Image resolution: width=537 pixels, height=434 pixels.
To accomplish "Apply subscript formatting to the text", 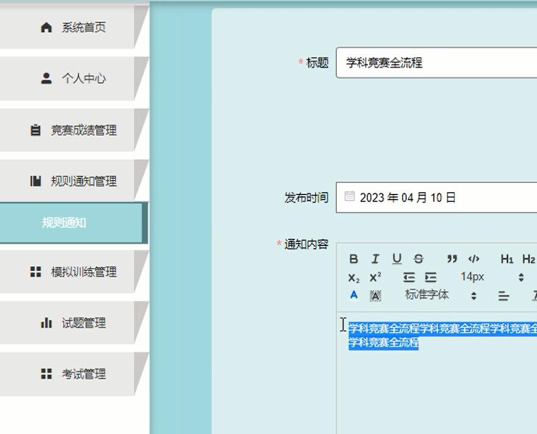I will pos(353,277).
